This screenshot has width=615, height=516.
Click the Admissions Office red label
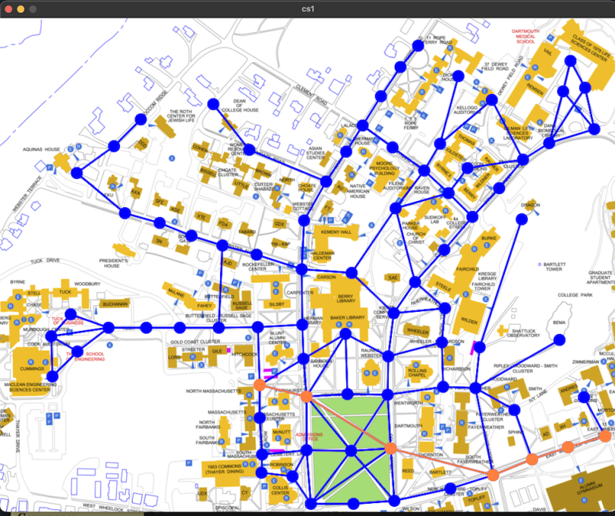coord(309,437)
